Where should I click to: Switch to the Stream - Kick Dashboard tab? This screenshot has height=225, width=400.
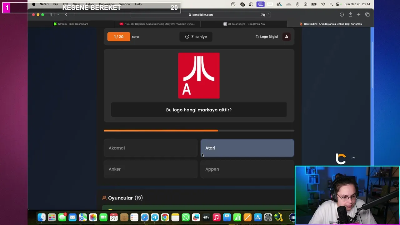pyautogui.click(x=71, y=24)
